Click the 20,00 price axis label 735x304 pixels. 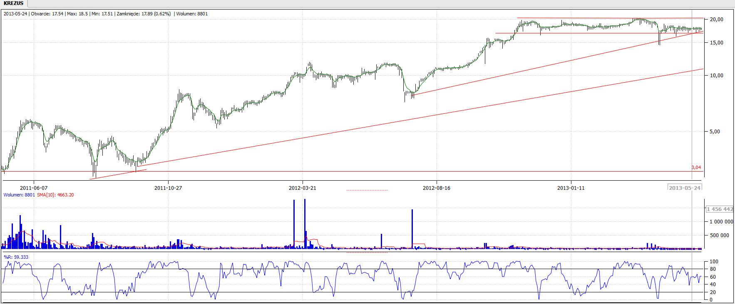[x=717, y=20]
